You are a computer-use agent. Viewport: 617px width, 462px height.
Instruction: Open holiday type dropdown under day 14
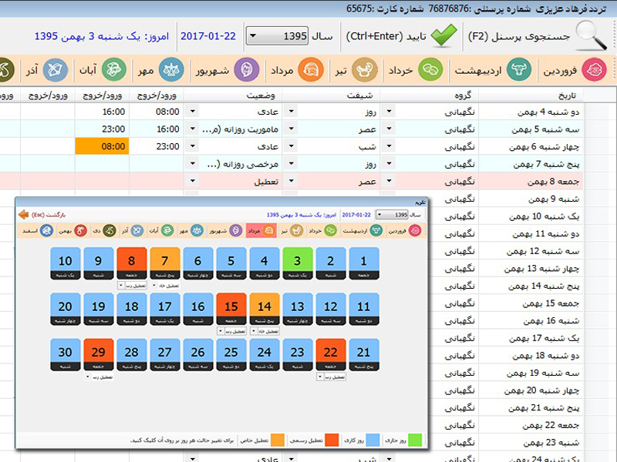pos(265,331)
